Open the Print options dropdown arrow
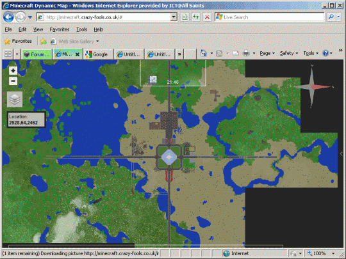346x259 pixels. coord(254,53)
